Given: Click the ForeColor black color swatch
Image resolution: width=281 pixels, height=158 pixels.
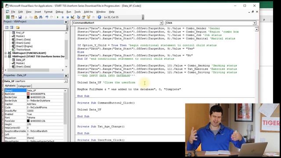Looking at the screenshot, I should [x=28, y=121].
